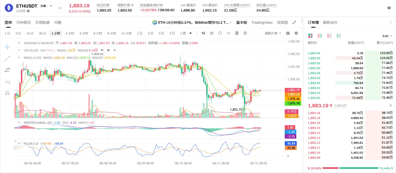Set interval to 1日

(140, 33)
